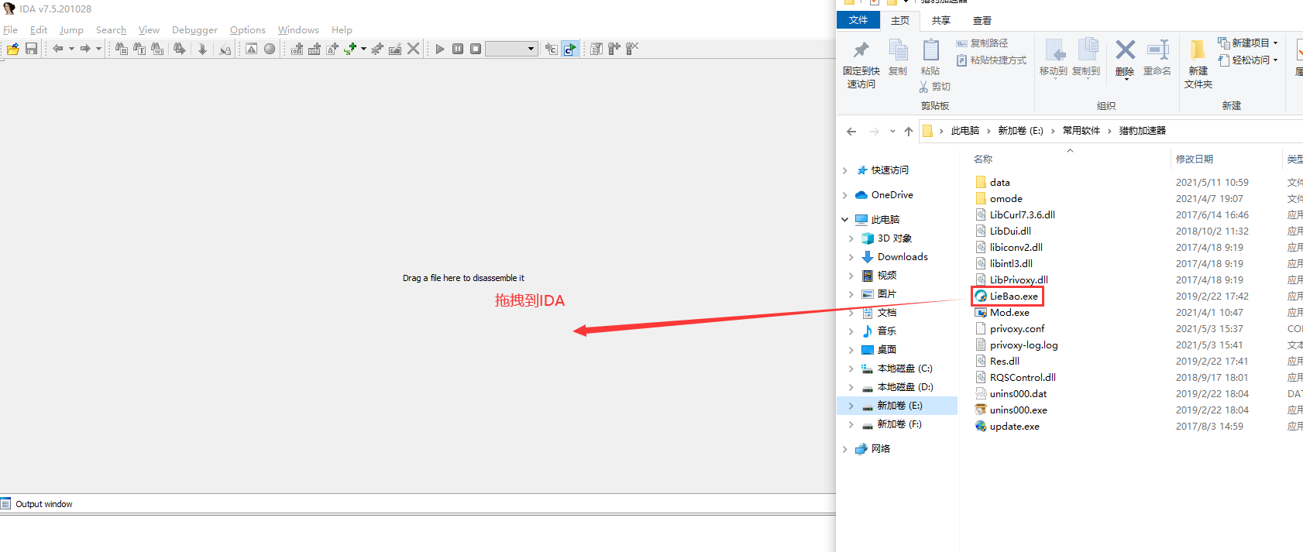Open the back arrow history dropdown
This screenshot has width=1303, height=552.
tap(71, 49)
